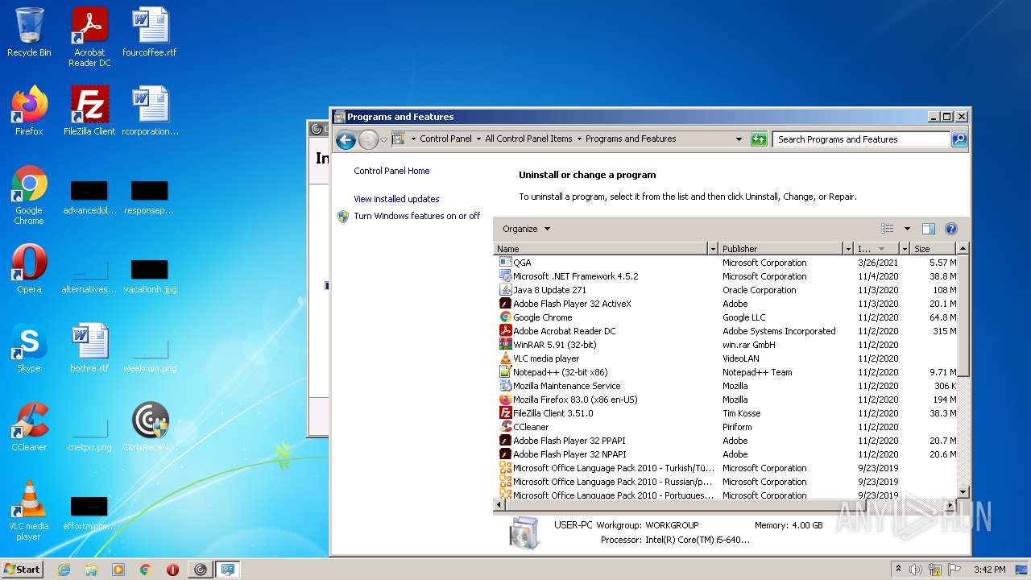1031x580 pixels.
Task: Select Mozilla Firefox 83.0 entry
Action: tap(725, 400)
